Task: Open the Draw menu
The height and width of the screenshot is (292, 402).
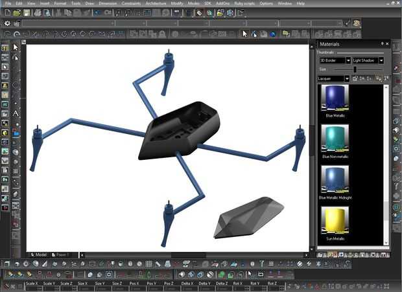Action: tap(89, 4)
